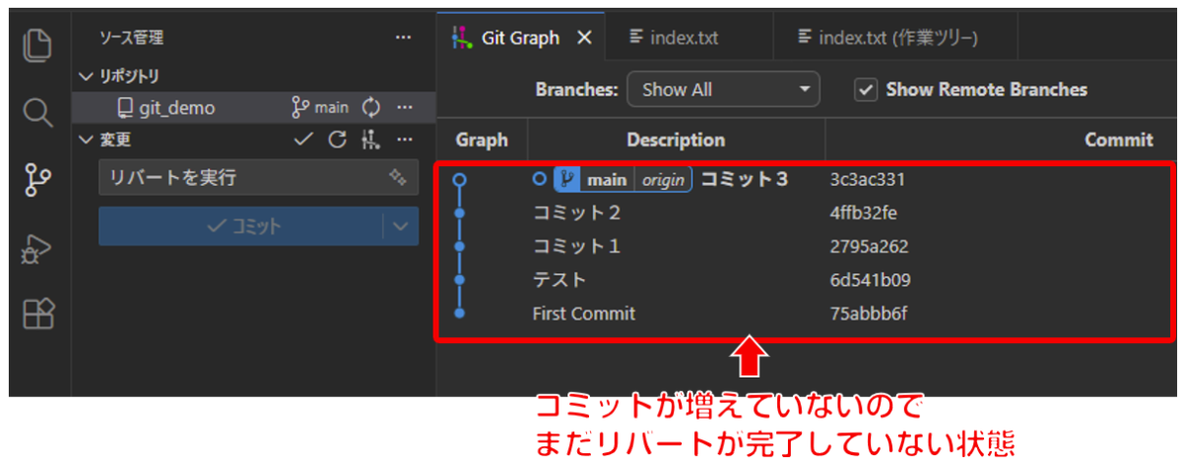This screenshot has height=462, width=1182.
Task: Open the Run and Debug view
Action: point(37,248)
